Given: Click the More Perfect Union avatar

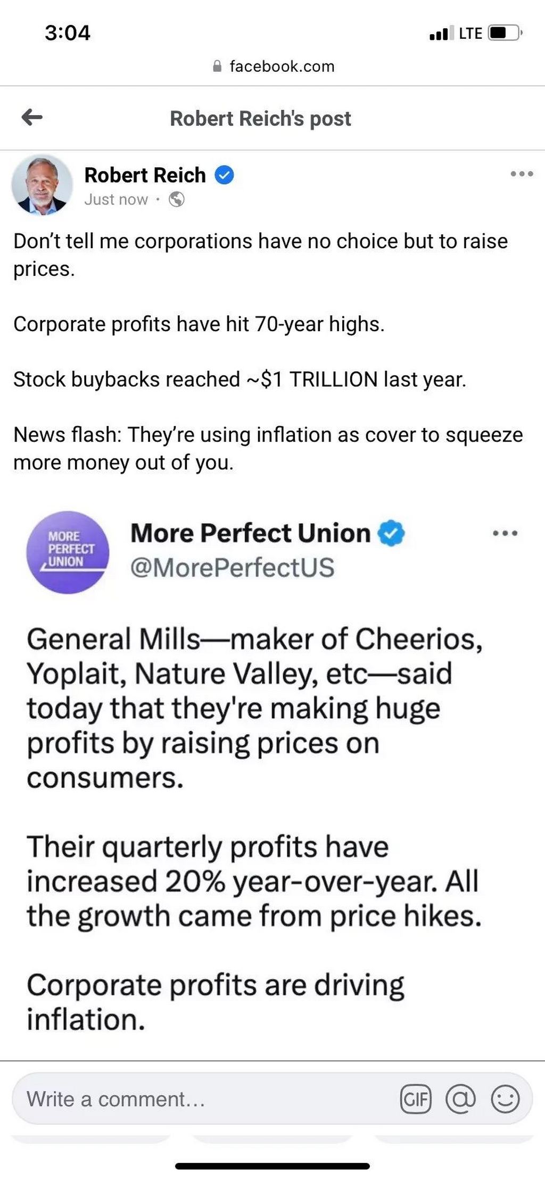Looking at the screenshot, I should click(68, 552).
